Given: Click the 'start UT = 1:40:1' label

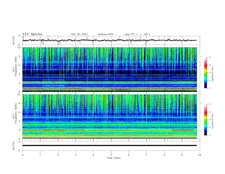Looking at the screenshot, I should coord(137,34).
